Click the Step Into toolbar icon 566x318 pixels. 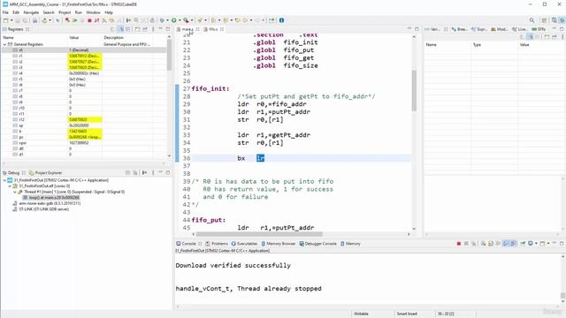[x=104, y=20]
